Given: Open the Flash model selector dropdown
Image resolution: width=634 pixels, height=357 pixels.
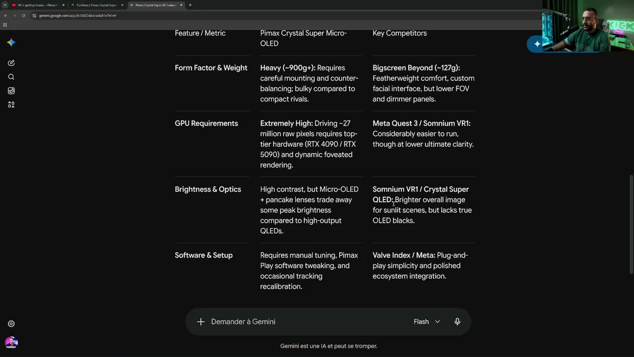Looking at the screenshot, I should coord(427,322).
